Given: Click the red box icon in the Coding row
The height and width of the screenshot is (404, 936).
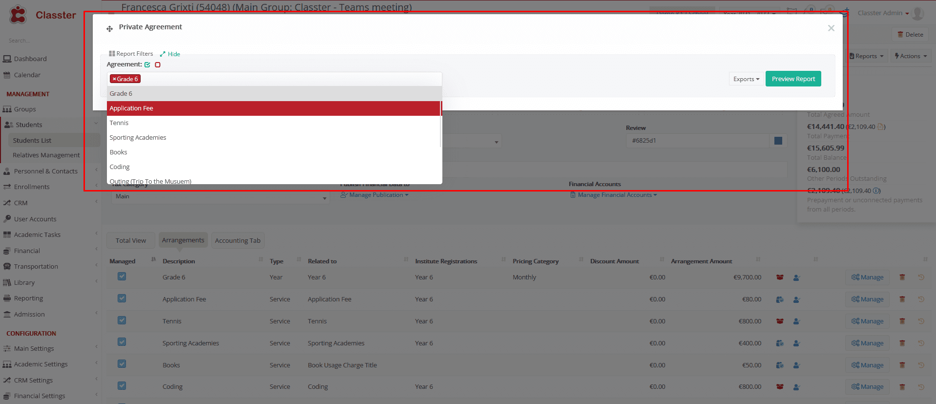Looking at the screenshot, I should (780, 386).
